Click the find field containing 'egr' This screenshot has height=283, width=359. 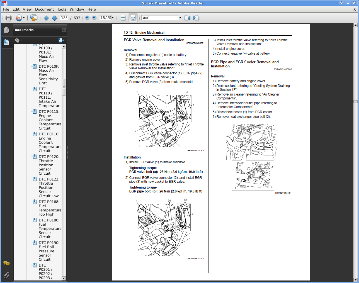point(160,18)
